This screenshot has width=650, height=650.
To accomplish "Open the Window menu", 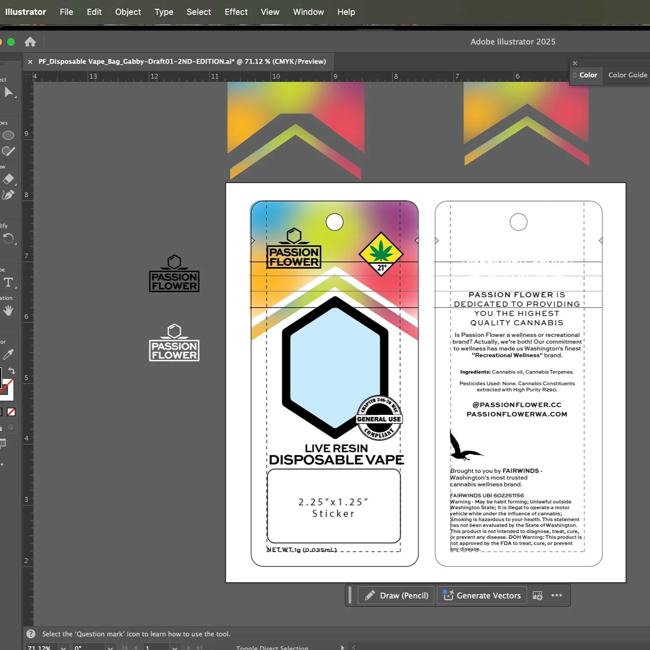I will pos(308,12).
